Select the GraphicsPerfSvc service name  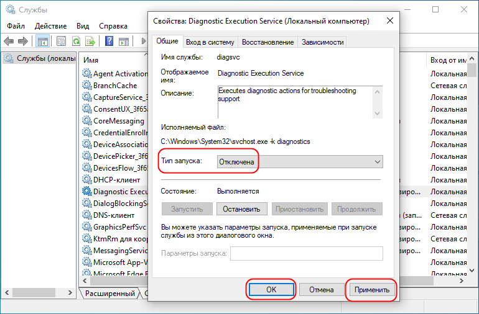119,227
